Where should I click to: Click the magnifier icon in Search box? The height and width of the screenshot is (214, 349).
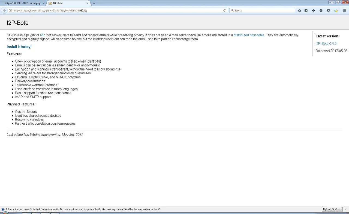(x=232, y=10)
